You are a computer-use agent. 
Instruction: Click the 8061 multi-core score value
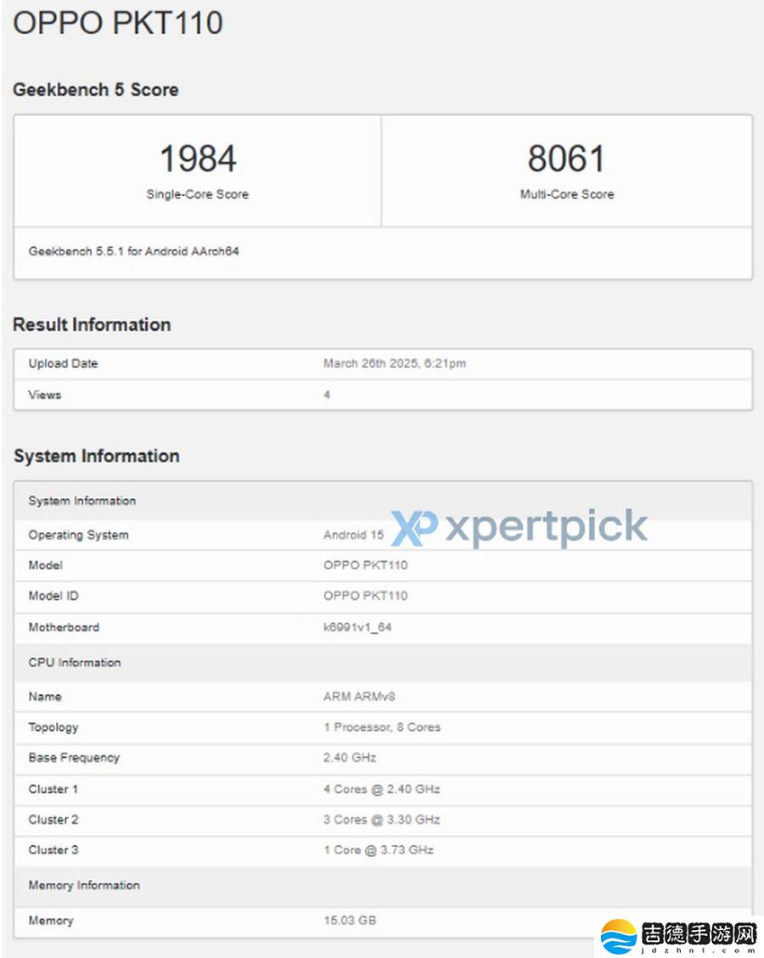pyautogui.click(x=566, y=158)
